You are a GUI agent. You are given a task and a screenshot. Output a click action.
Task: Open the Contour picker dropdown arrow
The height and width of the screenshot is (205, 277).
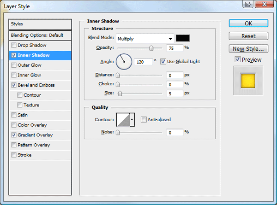132,120
